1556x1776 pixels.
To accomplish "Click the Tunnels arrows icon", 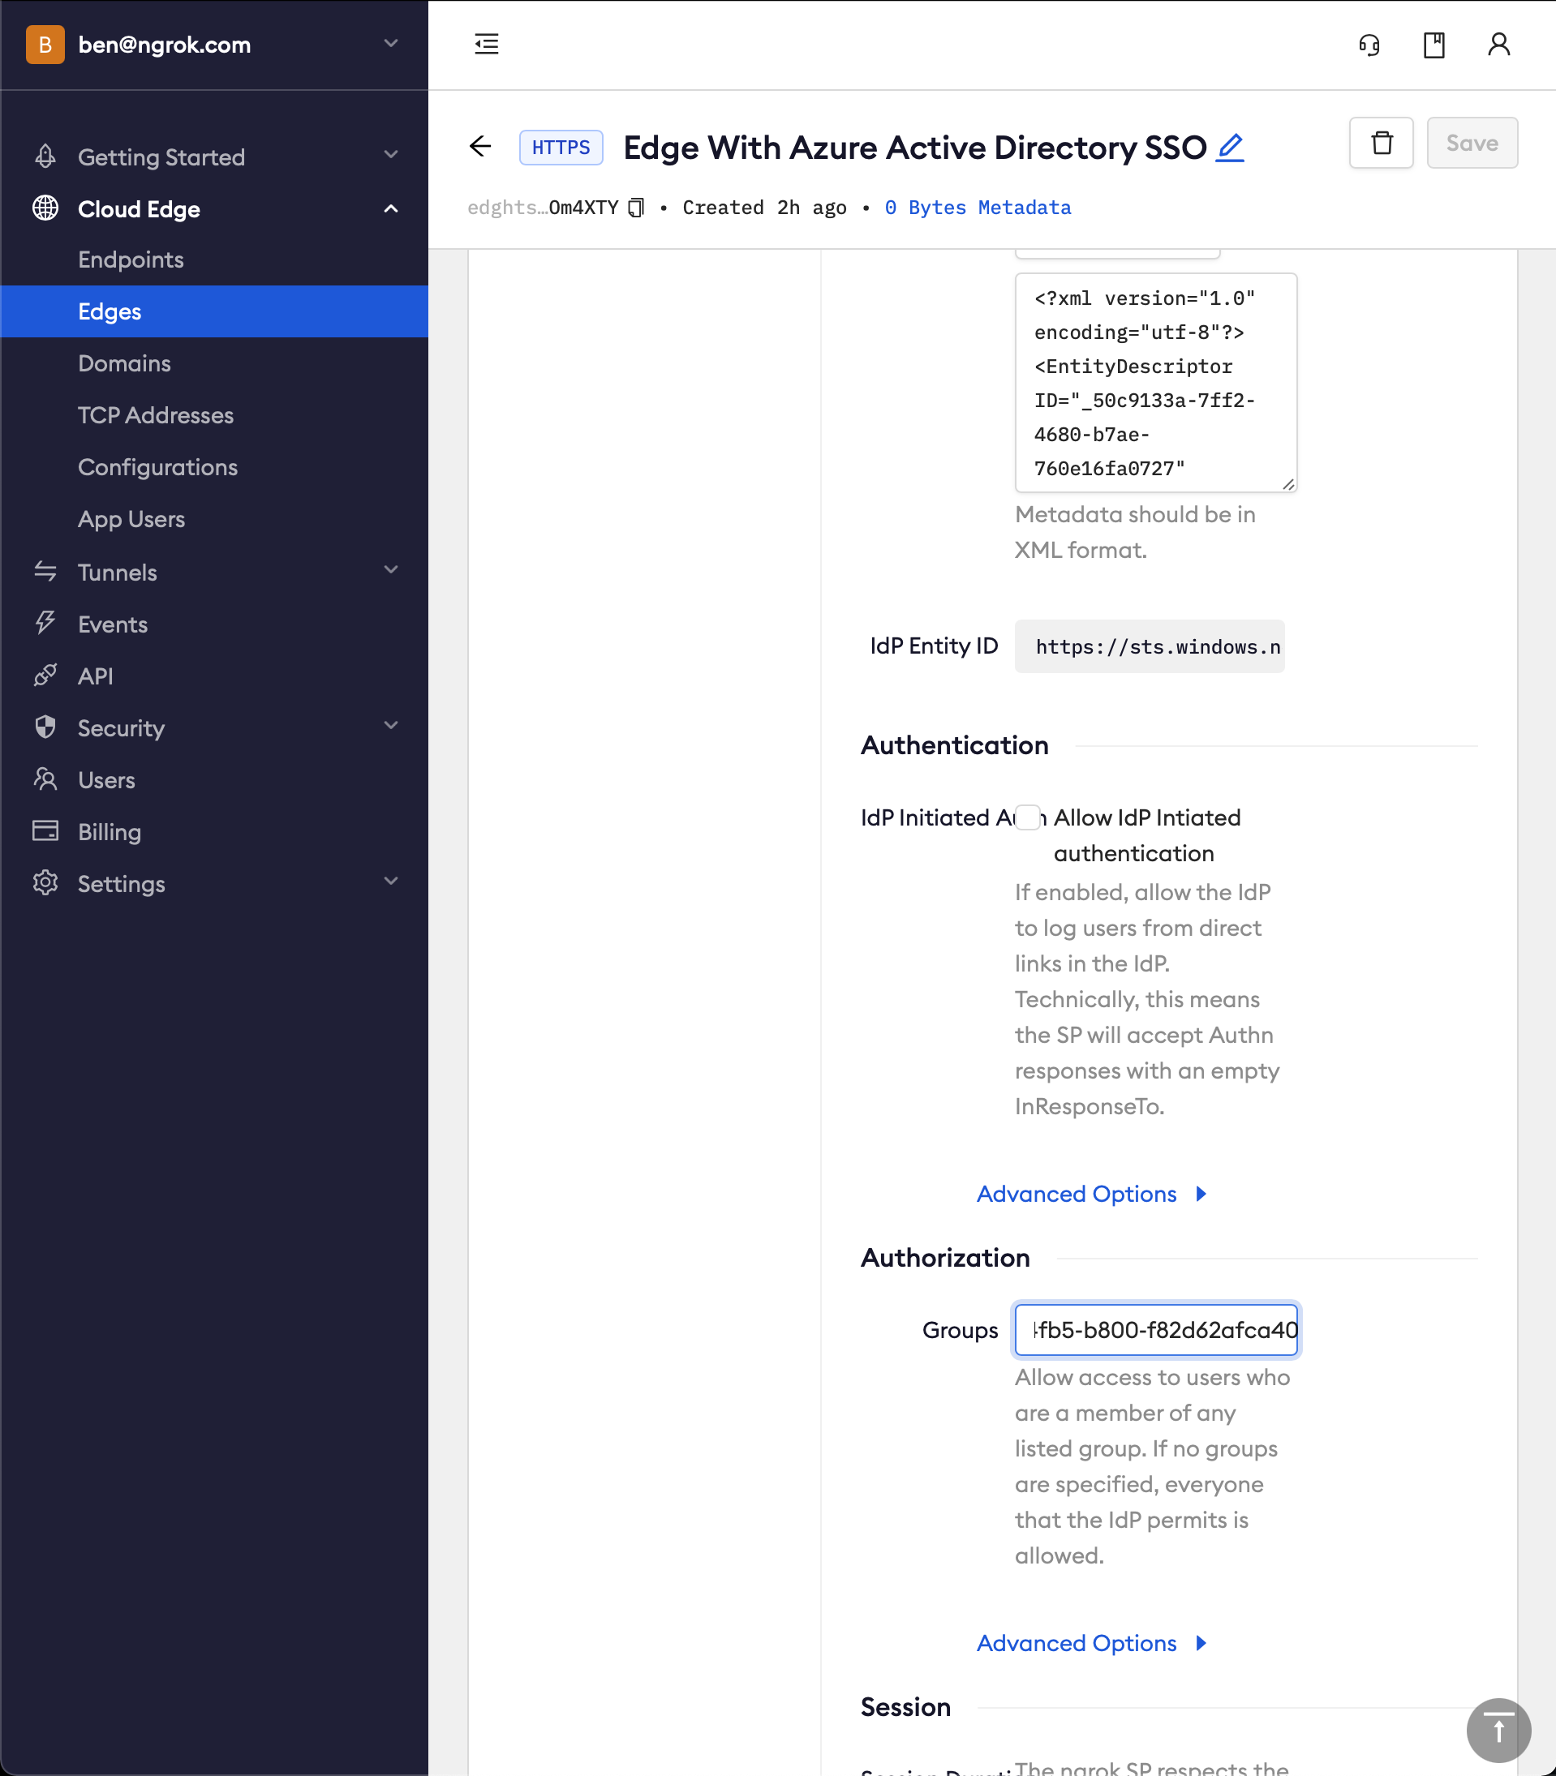I will (45, 571).
